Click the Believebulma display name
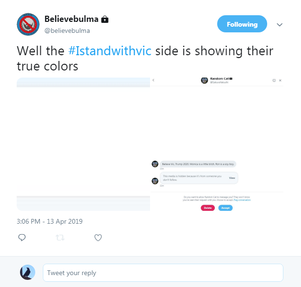 [71, 19]
